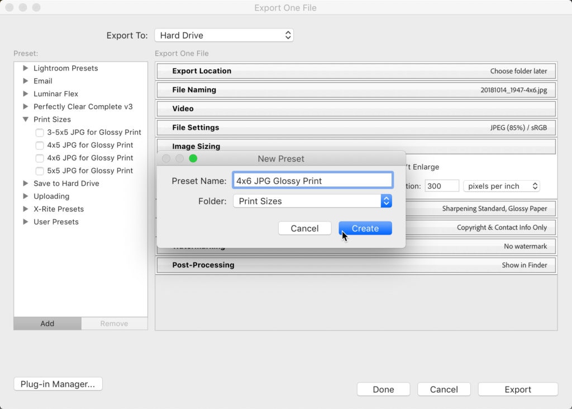Enable the 5x5 JPG for Glossy Print checkbox

pyautogui.click(x=40, y=171)
